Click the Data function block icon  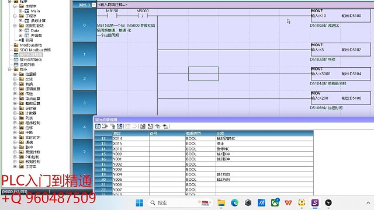point(27,30)
